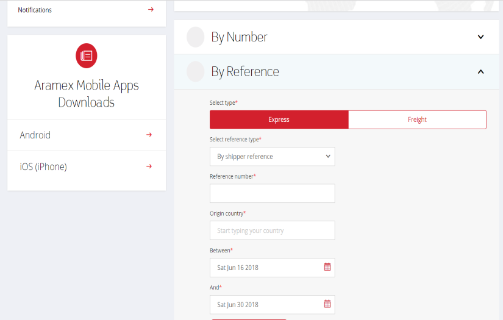
Task: Click the Between label
Action: click(221, 251)
